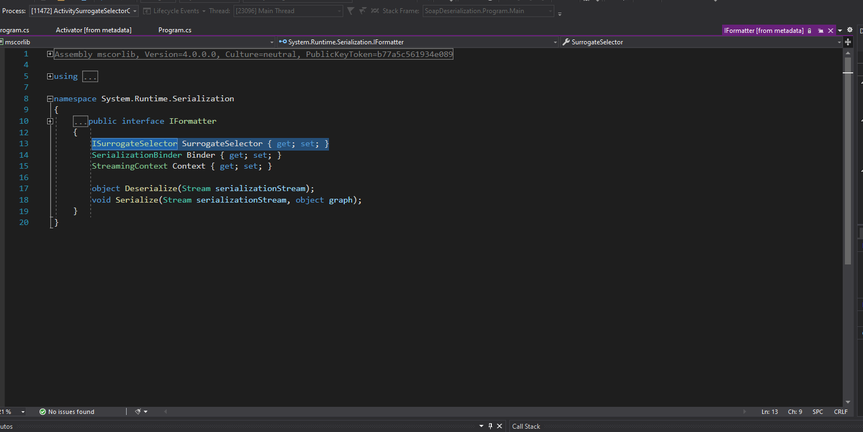Click the Serialize method name on line 18
This screenshot has height=432, width=863.
[x=137, y=200]
